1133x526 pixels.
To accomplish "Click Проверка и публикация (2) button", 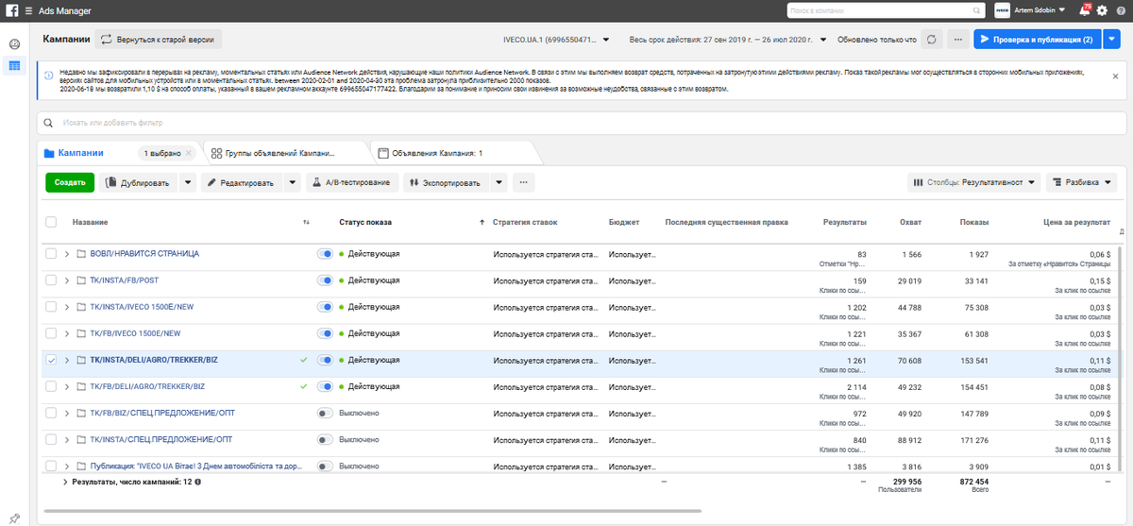I will [1037, 40].
